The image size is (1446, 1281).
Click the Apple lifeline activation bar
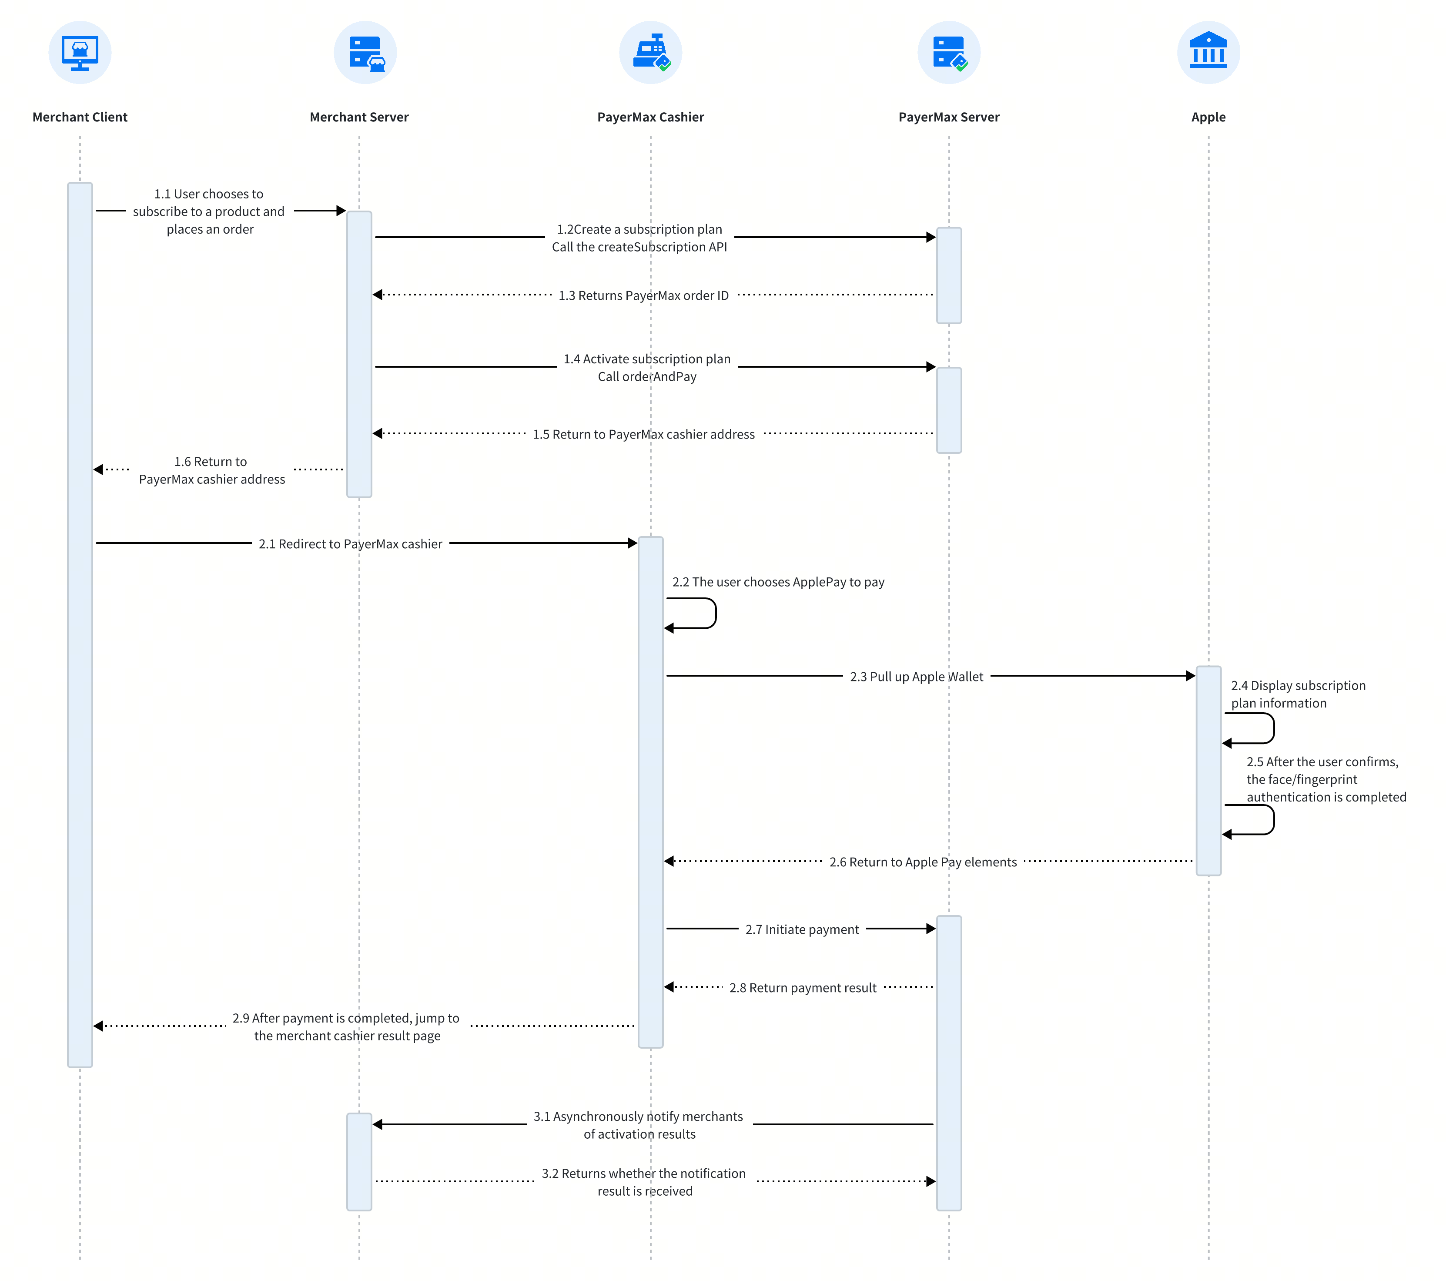point(1208,771)
